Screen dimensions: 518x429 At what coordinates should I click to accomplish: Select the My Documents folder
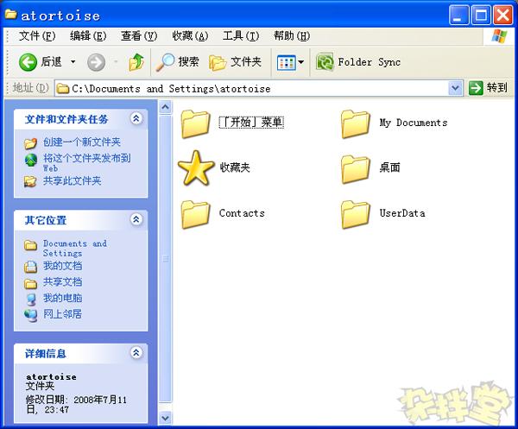[356, 123]
